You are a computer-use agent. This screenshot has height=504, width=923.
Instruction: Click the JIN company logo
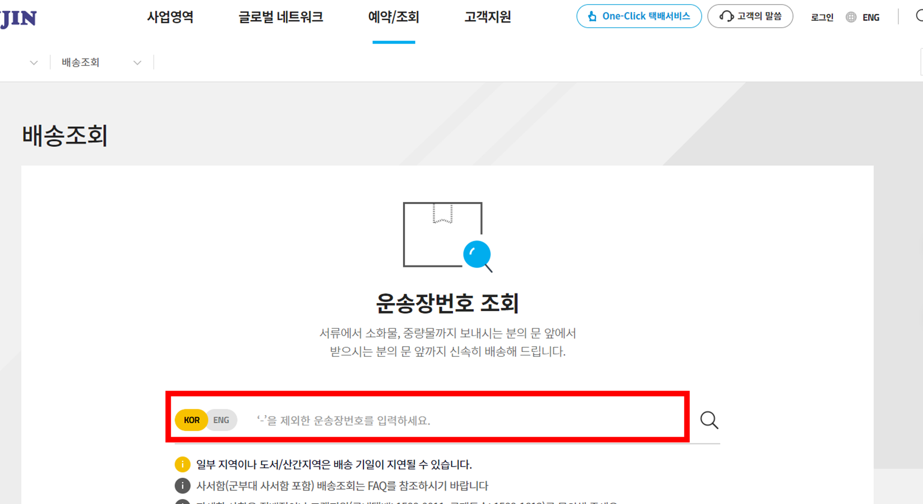pyautogui.click(x=18, y=18)
